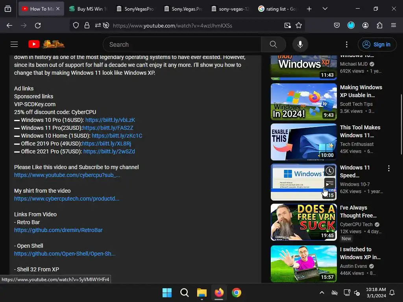Image resolution: width=403 pixels, height=302 pixels.
Task: Open the Does A Free VPN Suck thumbnail
Action: coord(303,222)
